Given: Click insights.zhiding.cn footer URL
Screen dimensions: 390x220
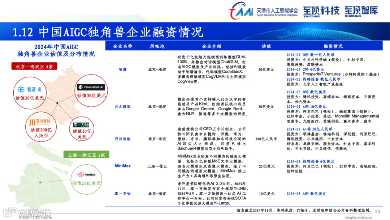Looking at the screenshot, I should pos(359,217).
